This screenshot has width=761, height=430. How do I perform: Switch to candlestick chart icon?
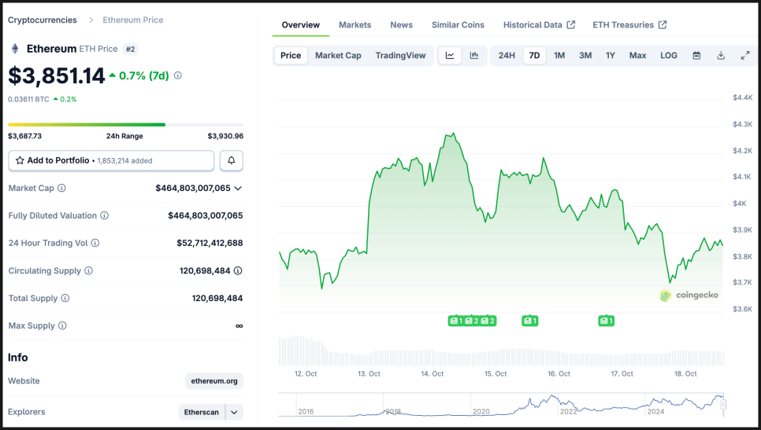pyautogui.click(x=474, y=56)
